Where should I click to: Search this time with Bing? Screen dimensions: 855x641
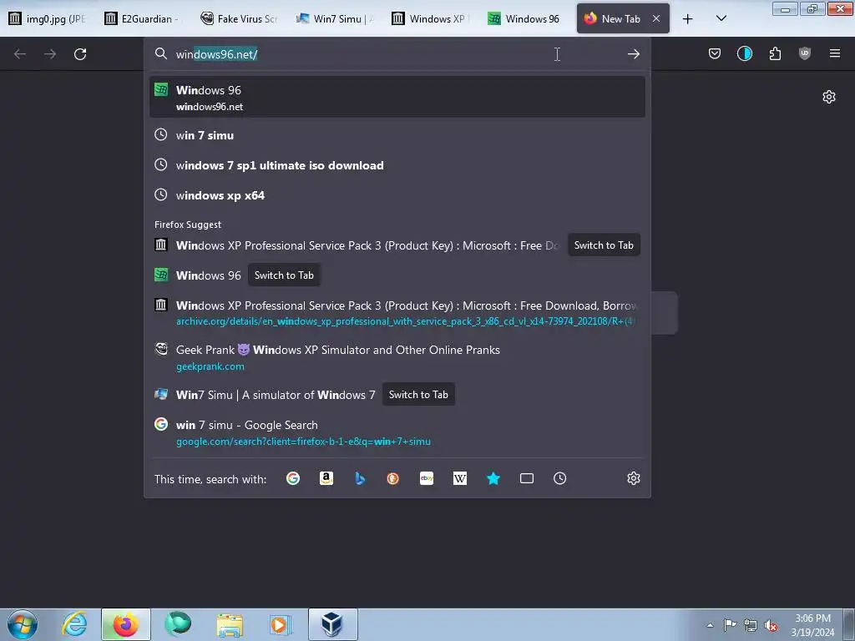(x=360, y=478)
